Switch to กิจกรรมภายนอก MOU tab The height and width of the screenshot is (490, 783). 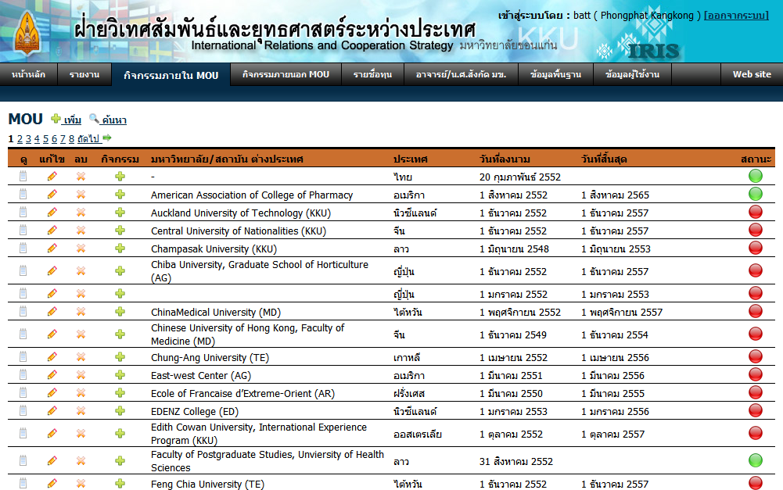click(286, 74)
